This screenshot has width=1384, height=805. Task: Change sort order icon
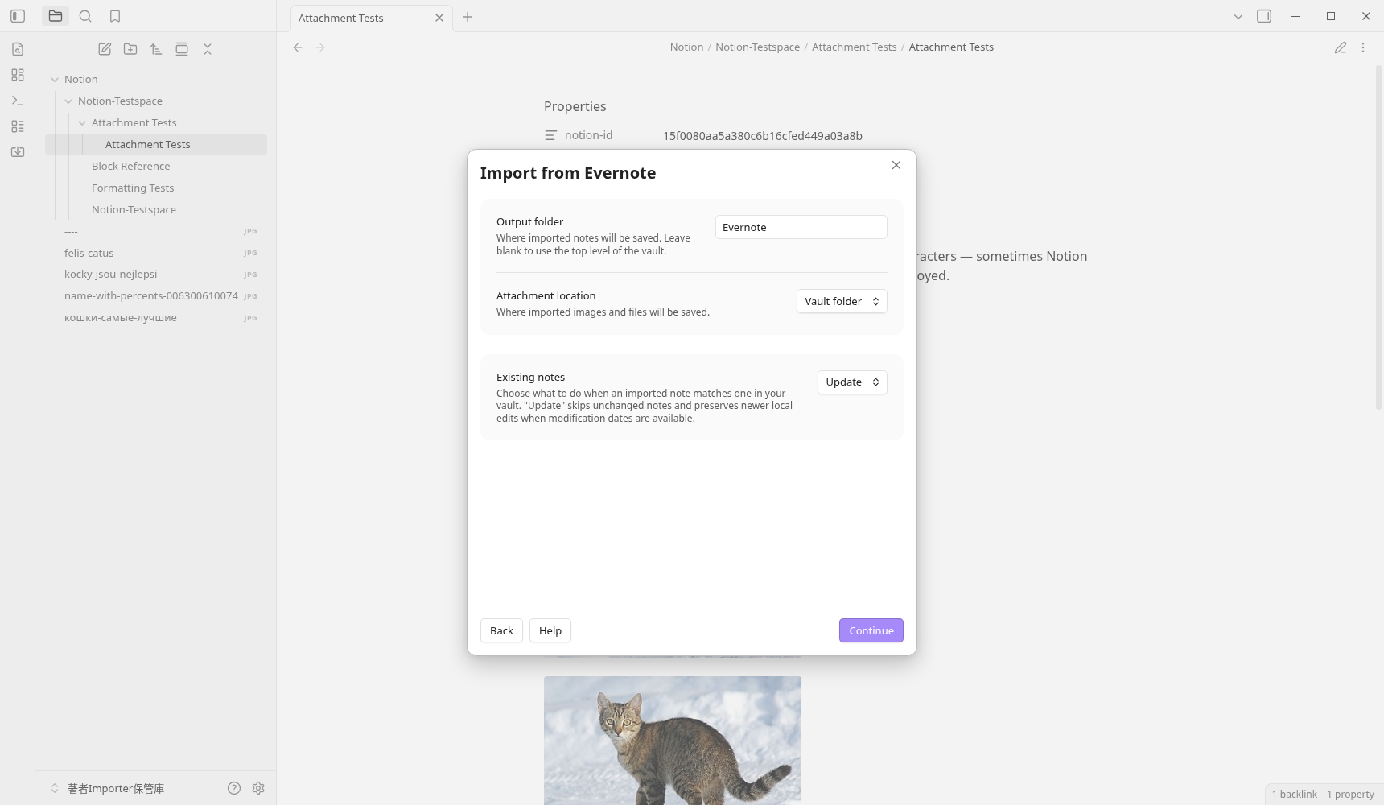156,49
